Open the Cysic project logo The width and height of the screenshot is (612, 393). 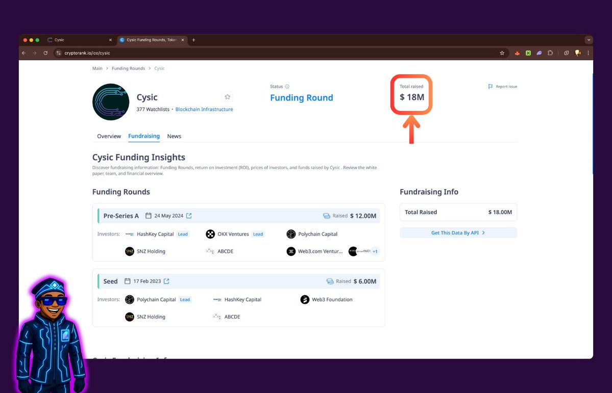tap(111, 102)
